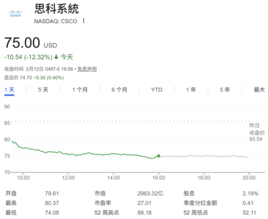Click the 14:00 time axis label
Viewport: 268px width, 219px height.
[x=113, y=178]
